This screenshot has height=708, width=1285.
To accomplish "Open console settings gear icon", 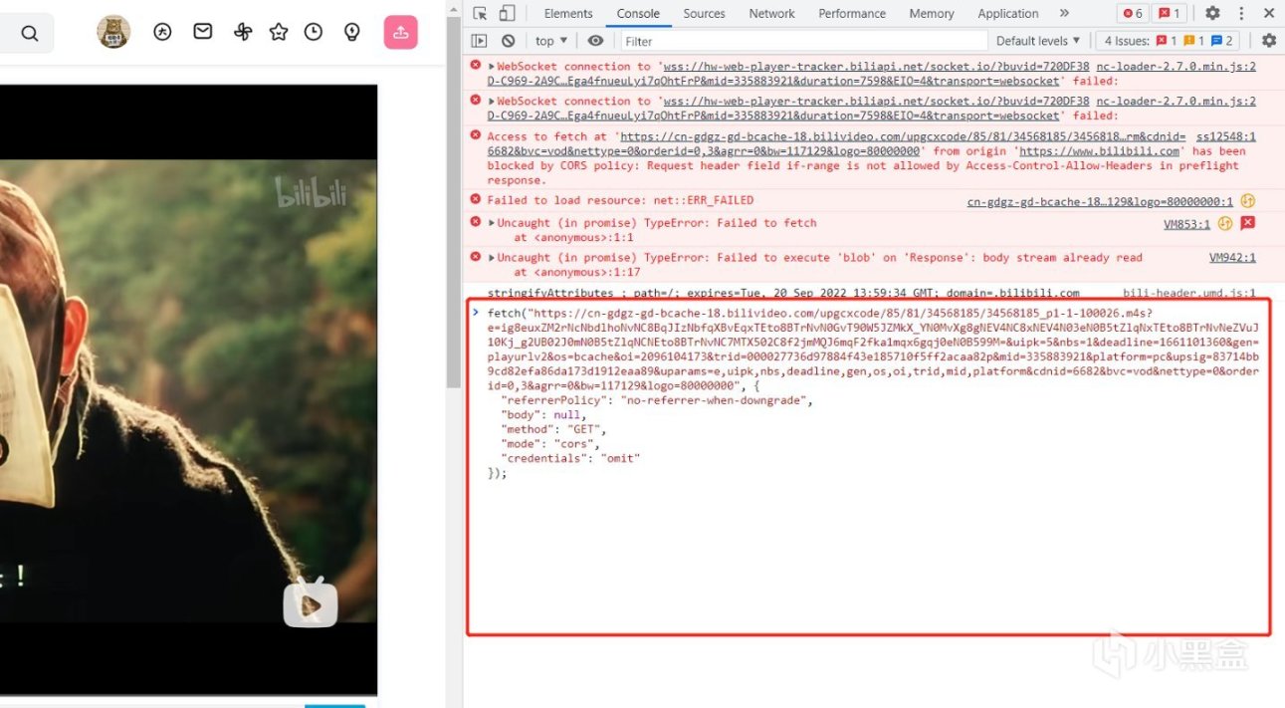I will tap(1268, 41).
